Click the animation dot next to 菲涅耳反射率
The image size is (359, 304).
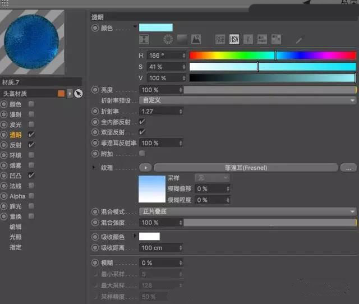pyautogui.click(x=95, y=143)
